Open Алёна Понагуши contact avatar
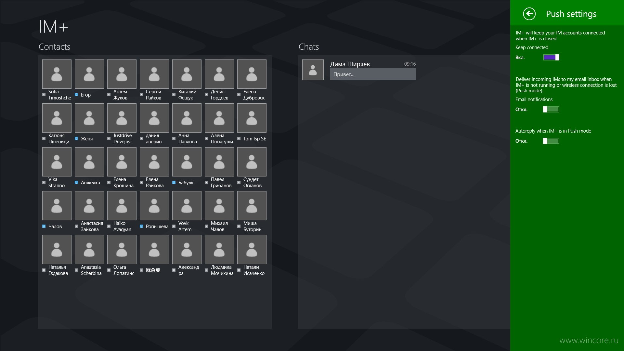 click(219, 118)
